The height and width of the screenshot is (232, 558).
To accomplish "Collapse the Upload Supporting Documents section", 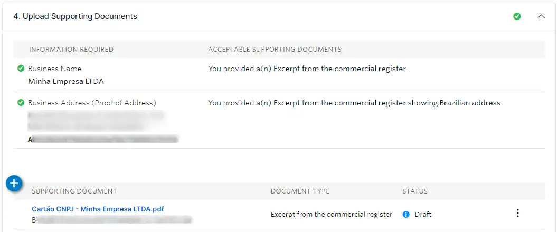I will 541,16.
